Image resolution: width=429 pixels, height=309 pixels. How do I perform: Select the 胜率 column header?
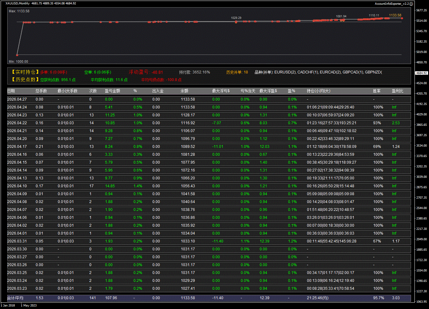click(377, 91)
